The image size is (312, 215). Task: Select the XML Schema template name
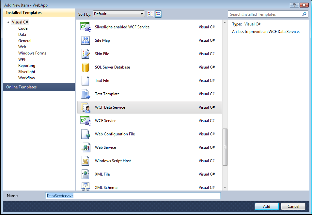coord(106,188)
